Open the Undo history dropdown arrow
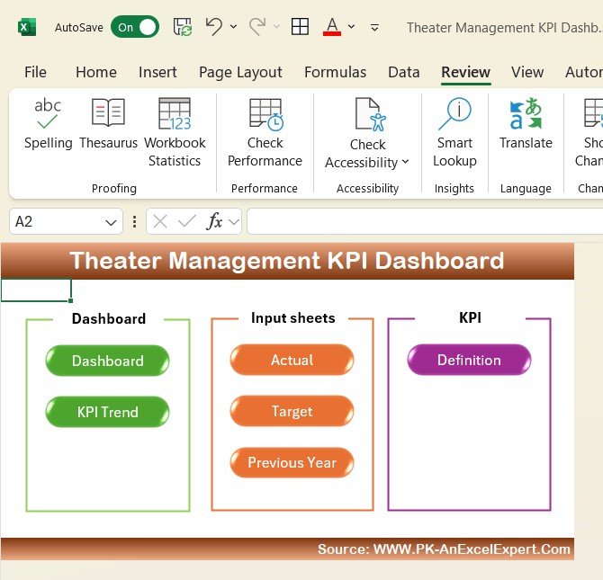 pos(233,27)
